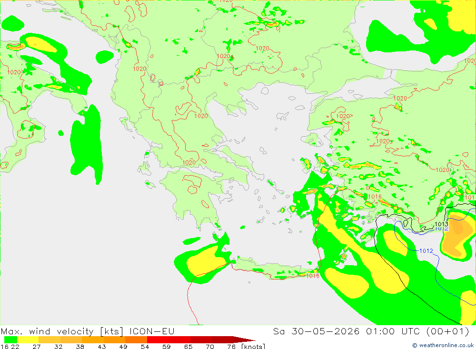Click the 'Max. wind velocity [kts] ICON-EU' title

pos(88,331)
